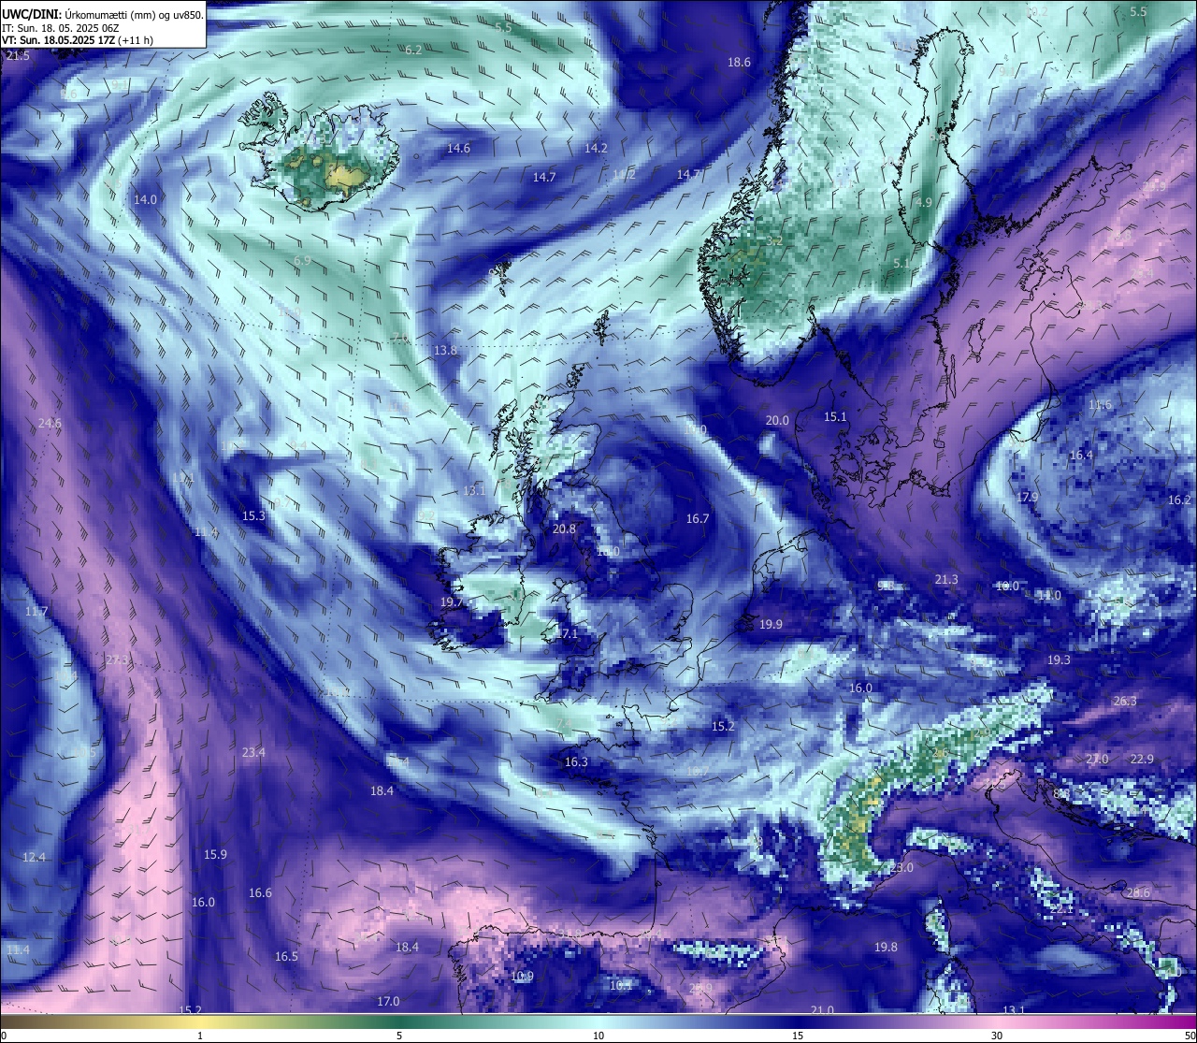Viewport: 1197px width, 1043px height.
Task: Click the '11.7' map value
Action: click(36, 611)
